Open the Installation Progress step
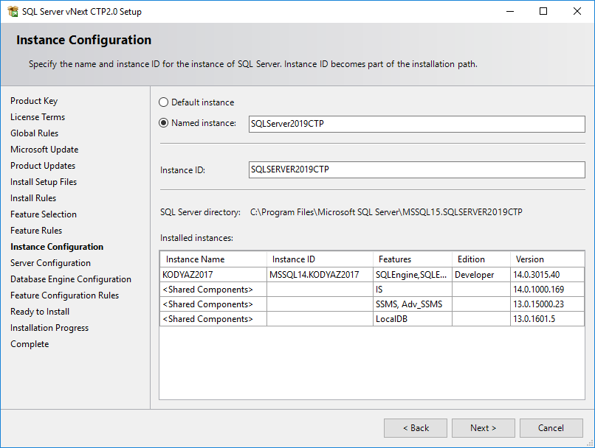Viewport: 595px width, 448px height. click(x=49, y=328)
